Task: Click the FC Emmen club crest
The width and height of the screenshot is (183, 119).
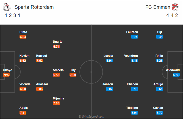Action: coord(175,7)
